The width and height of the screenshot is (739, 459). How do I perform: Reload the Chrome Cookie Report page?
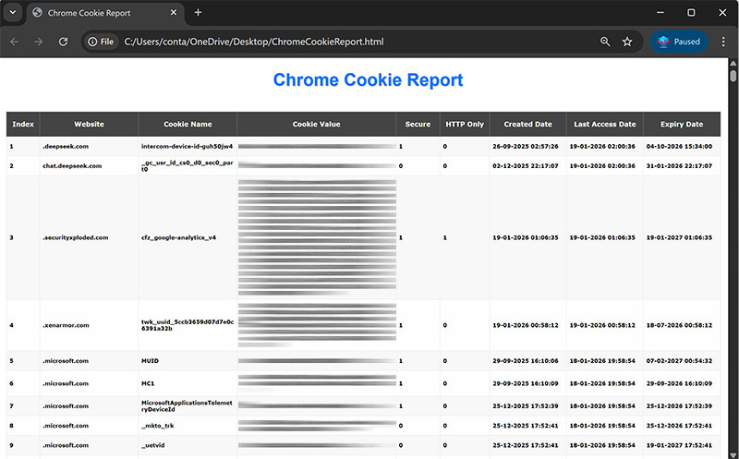[x=63, y=42]
